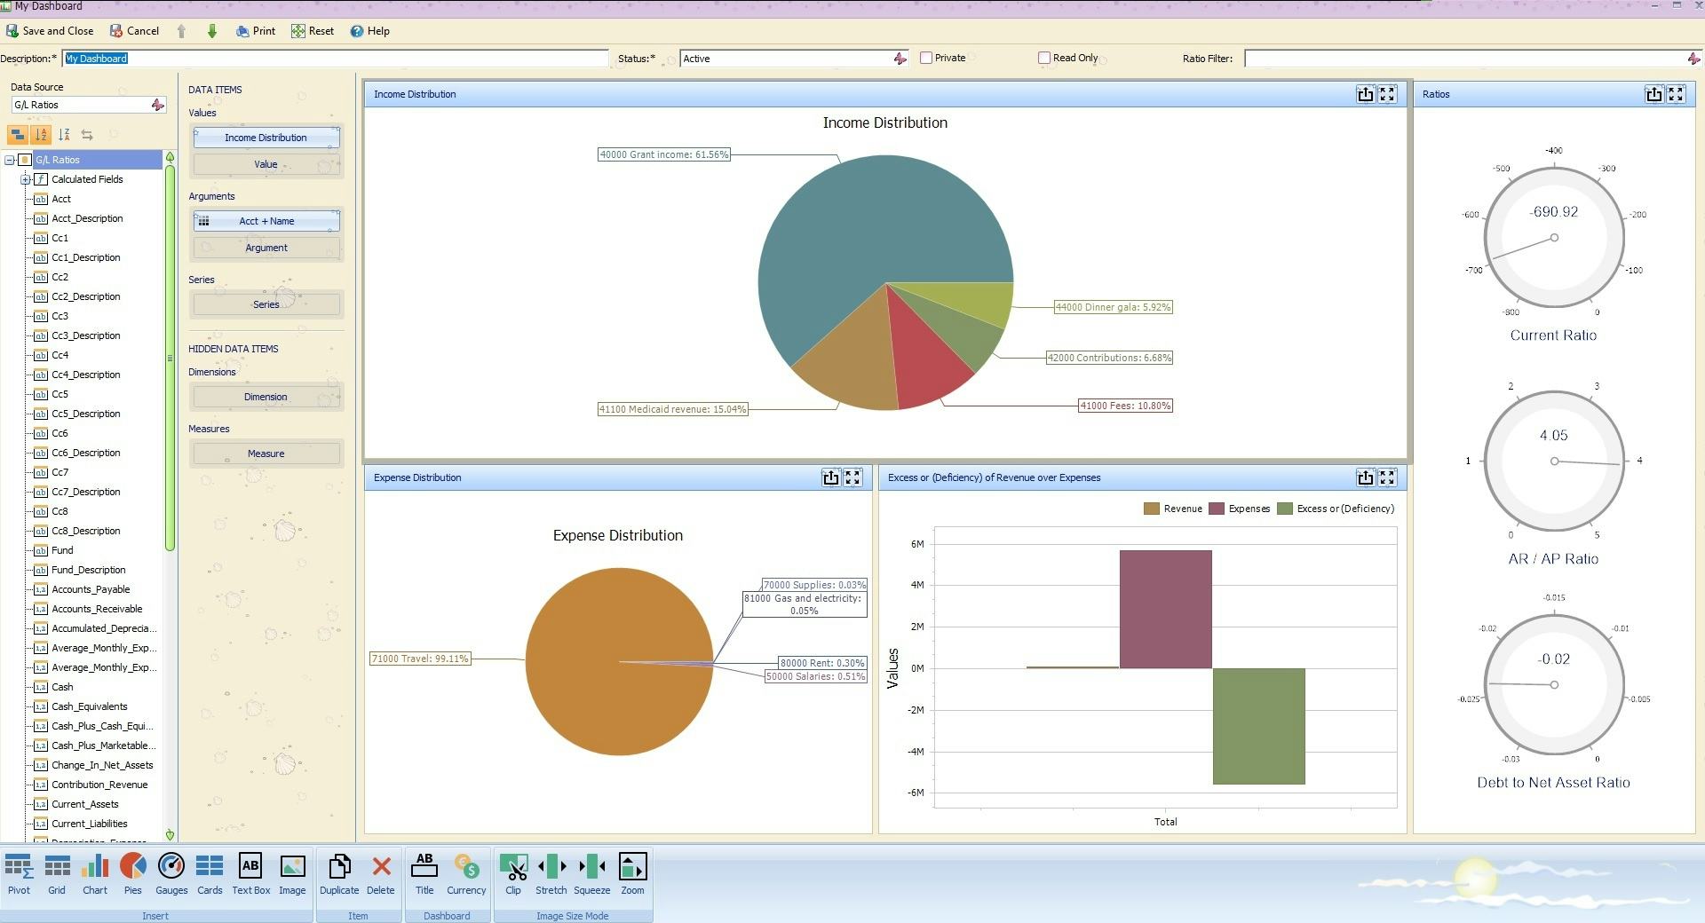Click the Argument placeholder

tap(266, 248)
